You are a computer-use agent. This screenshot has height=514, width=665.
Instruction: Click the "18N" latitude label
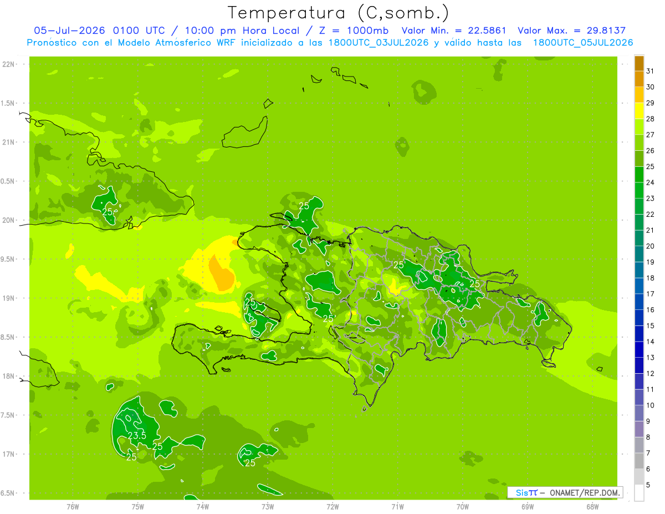pyautogui.click(x=9, y=376)
